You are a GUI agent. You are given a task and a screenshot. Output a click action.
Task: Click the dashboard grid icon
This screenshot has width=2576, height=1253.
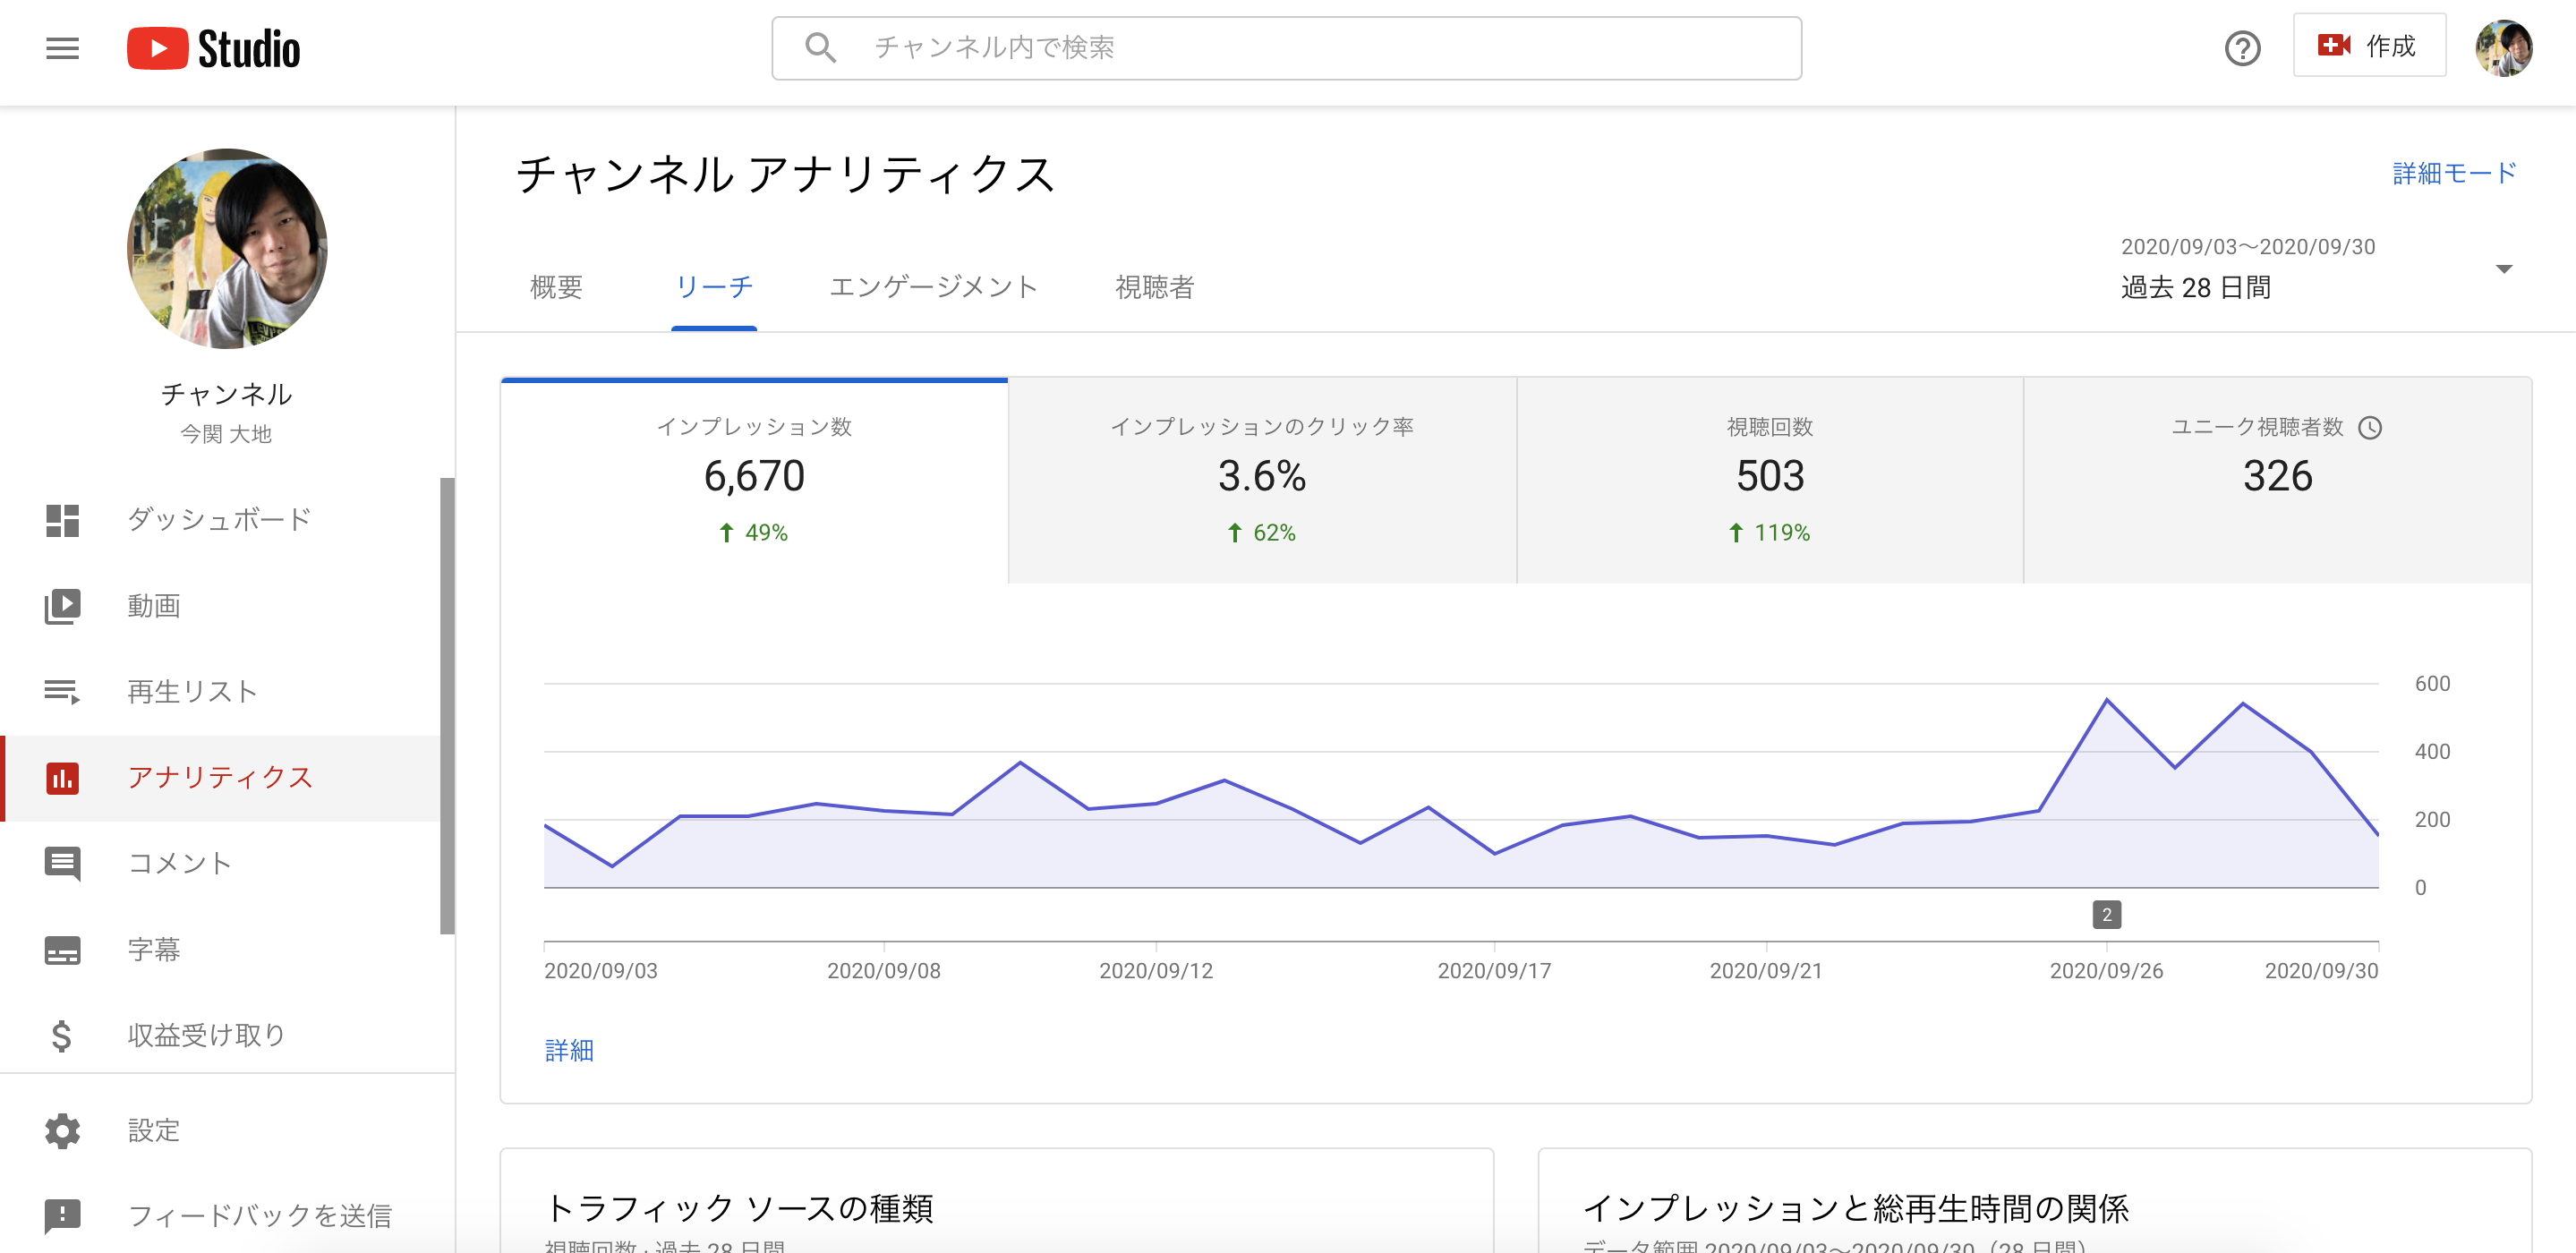pyautogui.click(x=62, y=520)
